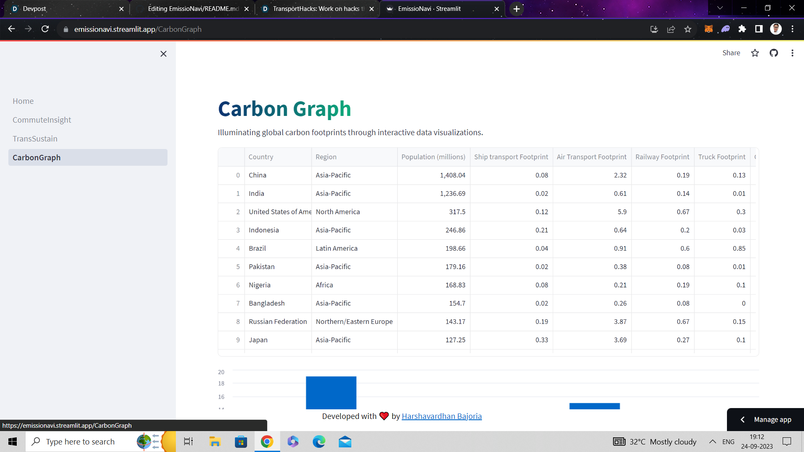Open the GitHub repository icon

[x=773, y=53]
